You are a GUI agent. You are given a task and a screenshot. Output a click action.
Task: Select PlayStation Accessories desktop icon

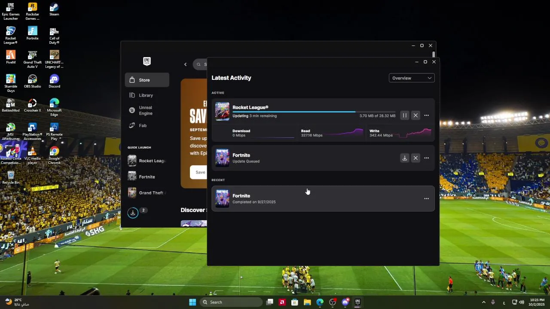click(x=32, y=132)
